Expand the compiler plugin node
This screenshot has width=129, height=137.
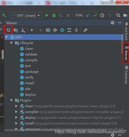click(16, 112)
